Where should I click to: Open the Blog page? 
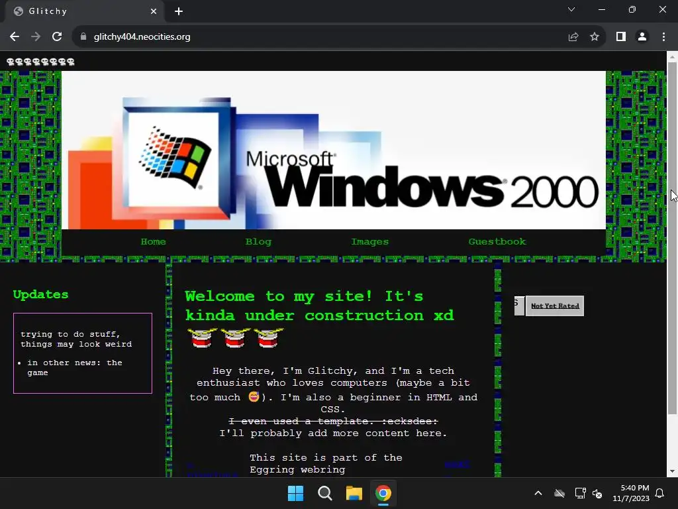(259, 241)
